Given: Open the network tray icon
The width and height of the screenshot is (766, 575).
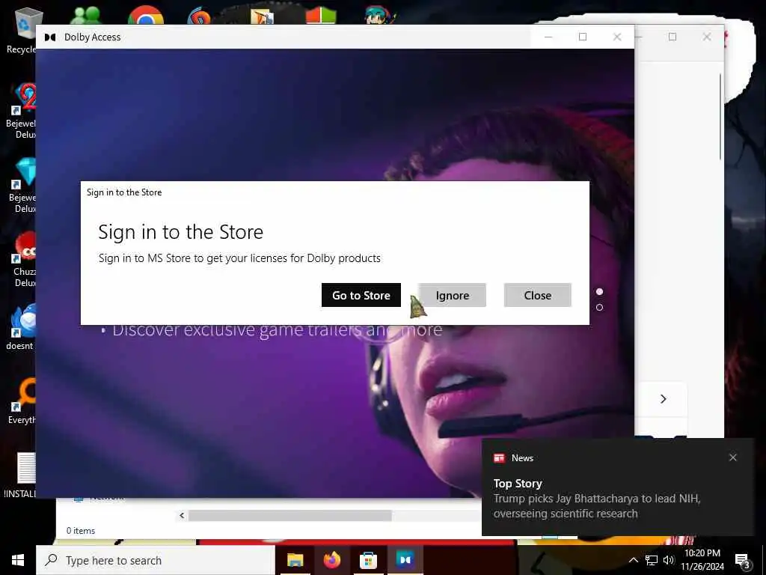Looking at the screenshot, I should pos(652,560).
